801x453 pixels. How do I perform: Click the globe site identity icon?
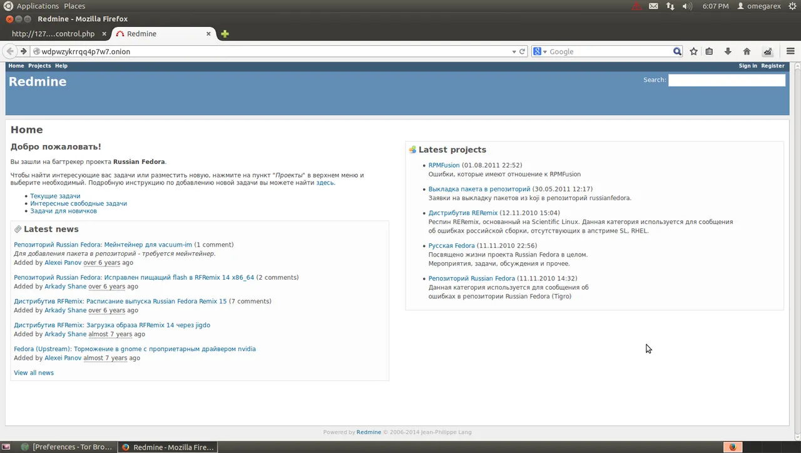[36, 51]
